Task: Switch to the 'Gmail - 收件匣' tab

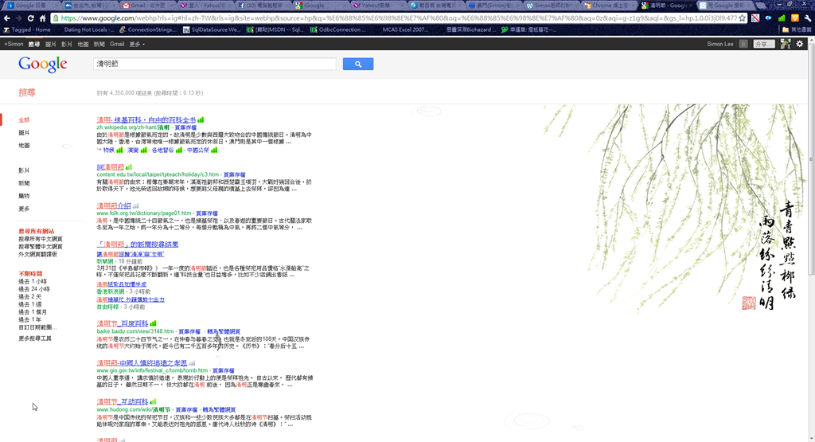Action: coord(147,6)
